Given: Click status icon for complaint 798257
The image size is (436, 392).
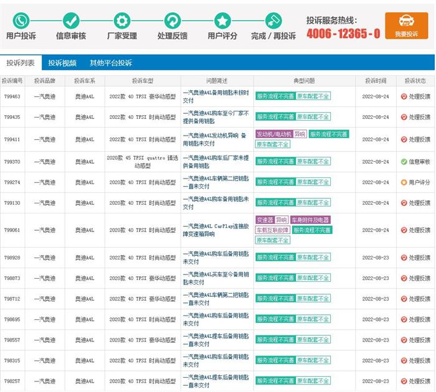Looking at the screenshot, I should click(404, 381).
